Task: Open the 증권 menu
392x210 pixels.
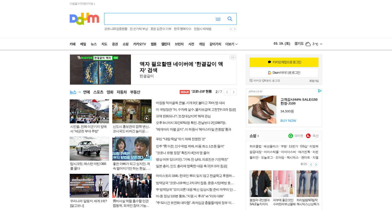Action: click(115, 44)
